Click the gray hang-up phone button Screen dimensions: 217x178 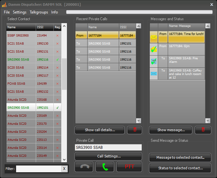[84, 167]
